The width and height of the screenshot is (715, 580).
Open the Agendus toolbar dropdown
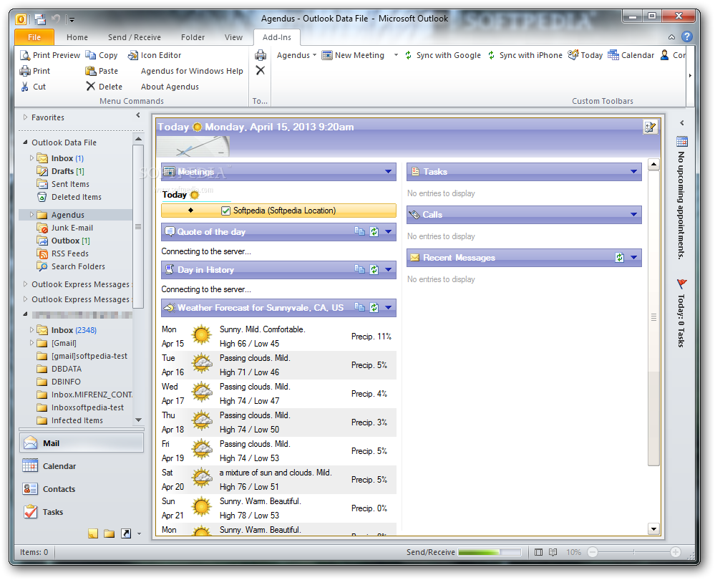click(296, 55)
